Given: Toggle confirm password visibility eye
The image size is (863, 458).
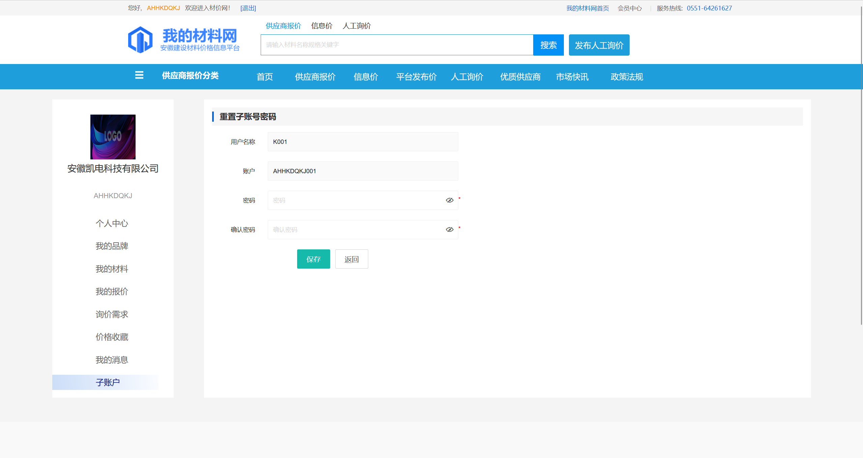Looking at the screenshot, I should point(449,230).
